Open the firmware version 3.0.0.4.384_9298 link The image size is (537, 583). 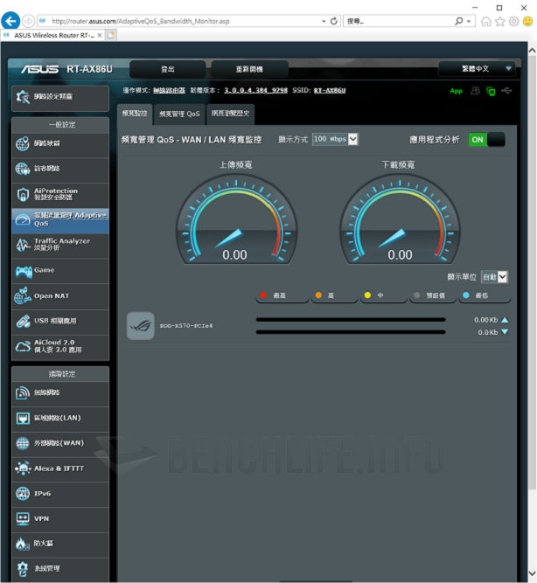[x=255, y=91]
